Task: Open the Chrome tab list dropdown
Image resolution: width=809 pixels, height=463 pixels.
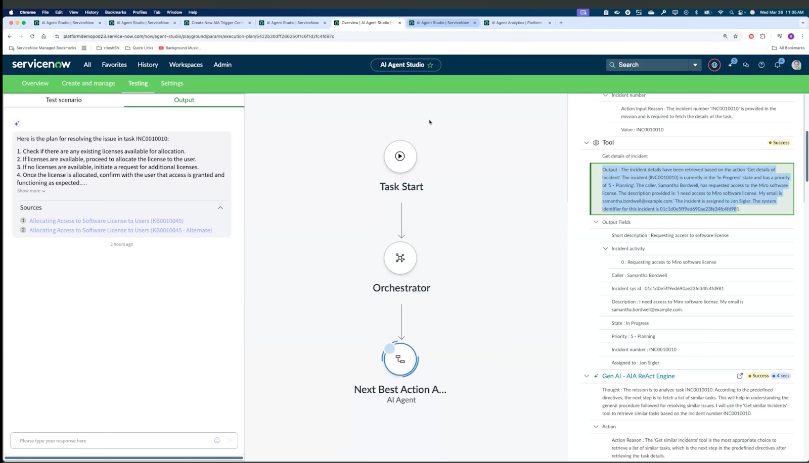Action: pyautogui.click(x=802, y=23)
